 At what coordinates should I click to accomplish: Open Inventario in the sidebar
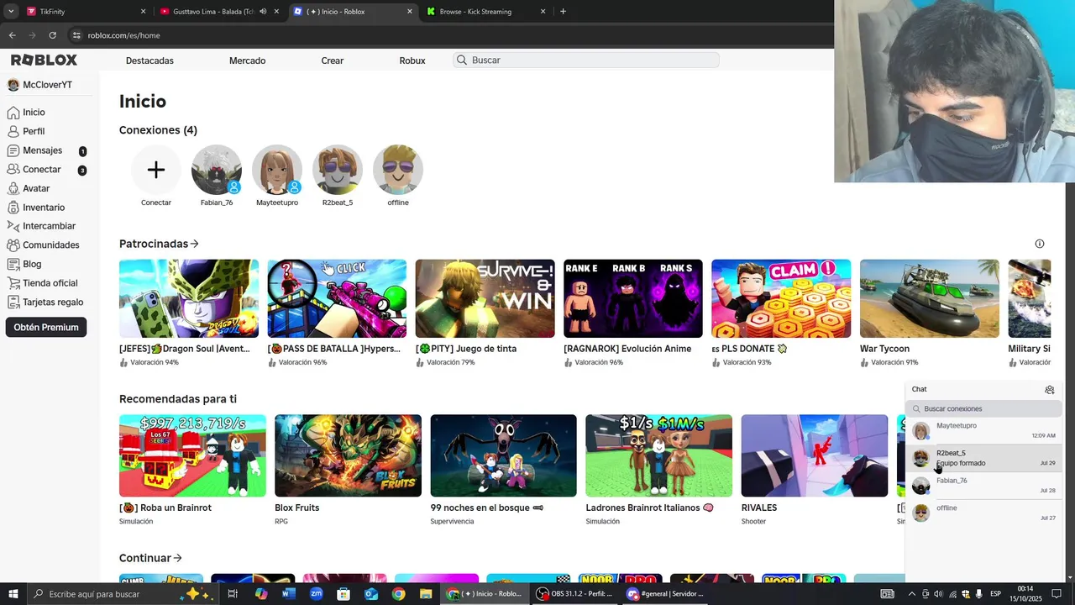[x=44, y=208]
